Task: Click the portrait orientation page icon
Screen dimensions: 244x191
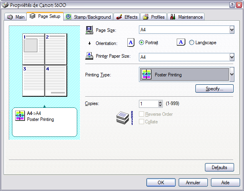Action: pyautogui.click(x=131, y=43)
